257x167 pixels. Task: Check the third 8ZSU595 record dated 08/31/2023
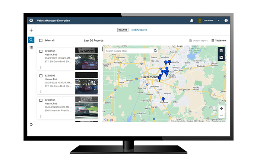tap(41, 100)
